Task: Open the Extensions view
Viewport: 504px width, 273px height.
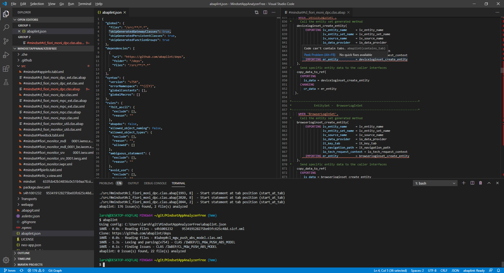Action: (x=6, y=69)
